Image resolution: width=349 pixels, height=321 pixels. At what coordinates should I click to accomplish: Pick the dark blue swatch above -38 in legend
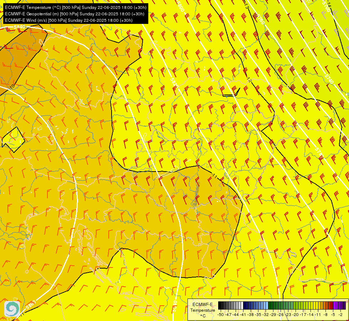click(x=249, y=305)
